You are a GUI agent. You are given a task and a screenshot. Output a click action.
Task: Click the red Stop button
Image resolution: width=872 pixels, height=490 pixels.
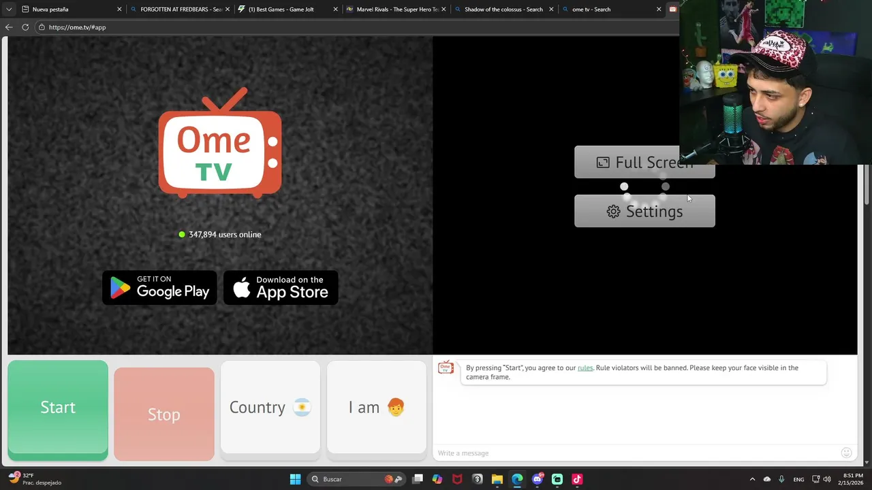[x=164, y=414]
